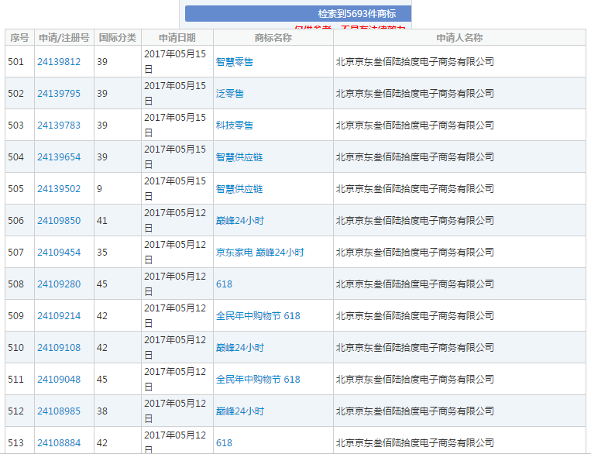
Task: Click application number 24139783
Action: [59, 126]
